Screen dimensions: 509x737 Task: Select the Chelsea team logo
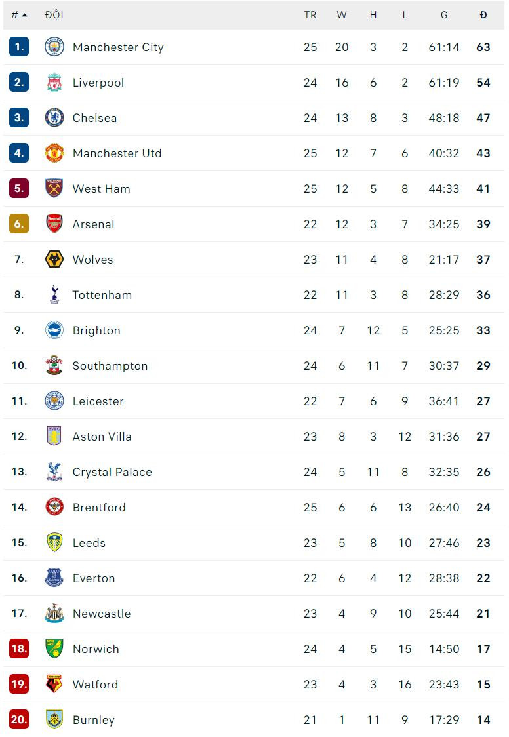tap(54, 118)
